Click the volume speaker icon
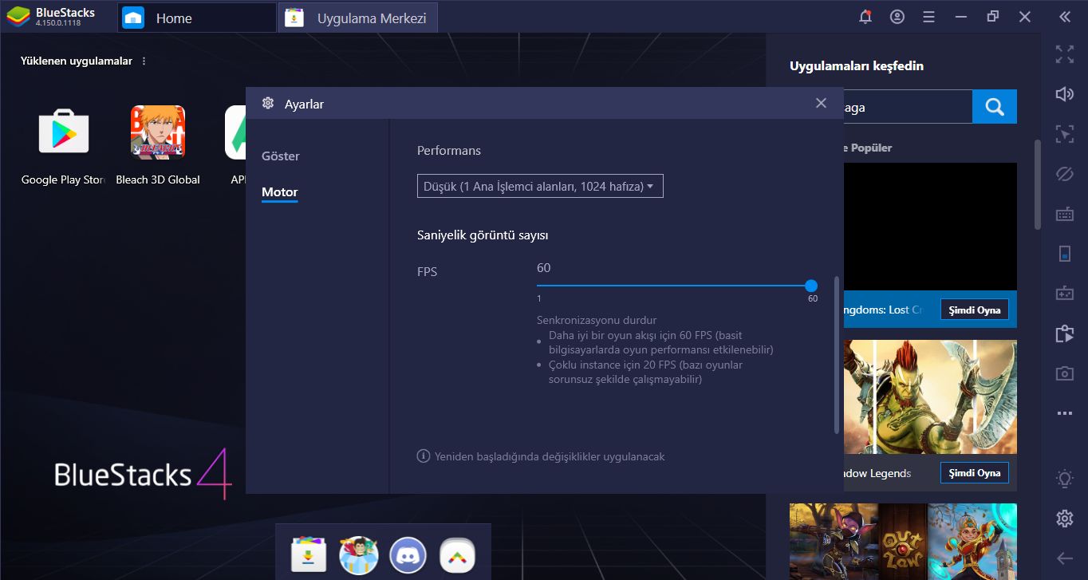Image resolution: width=1088 pixels, height=580 pixels. tap(1064, 94)
